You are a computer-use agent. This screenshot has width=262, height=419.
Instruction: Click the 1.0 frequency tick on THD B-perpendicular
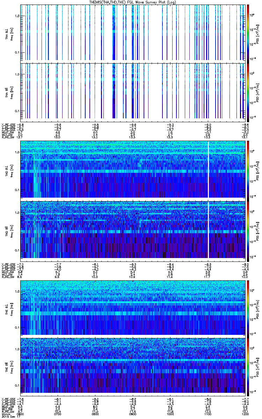pos(16,153)
